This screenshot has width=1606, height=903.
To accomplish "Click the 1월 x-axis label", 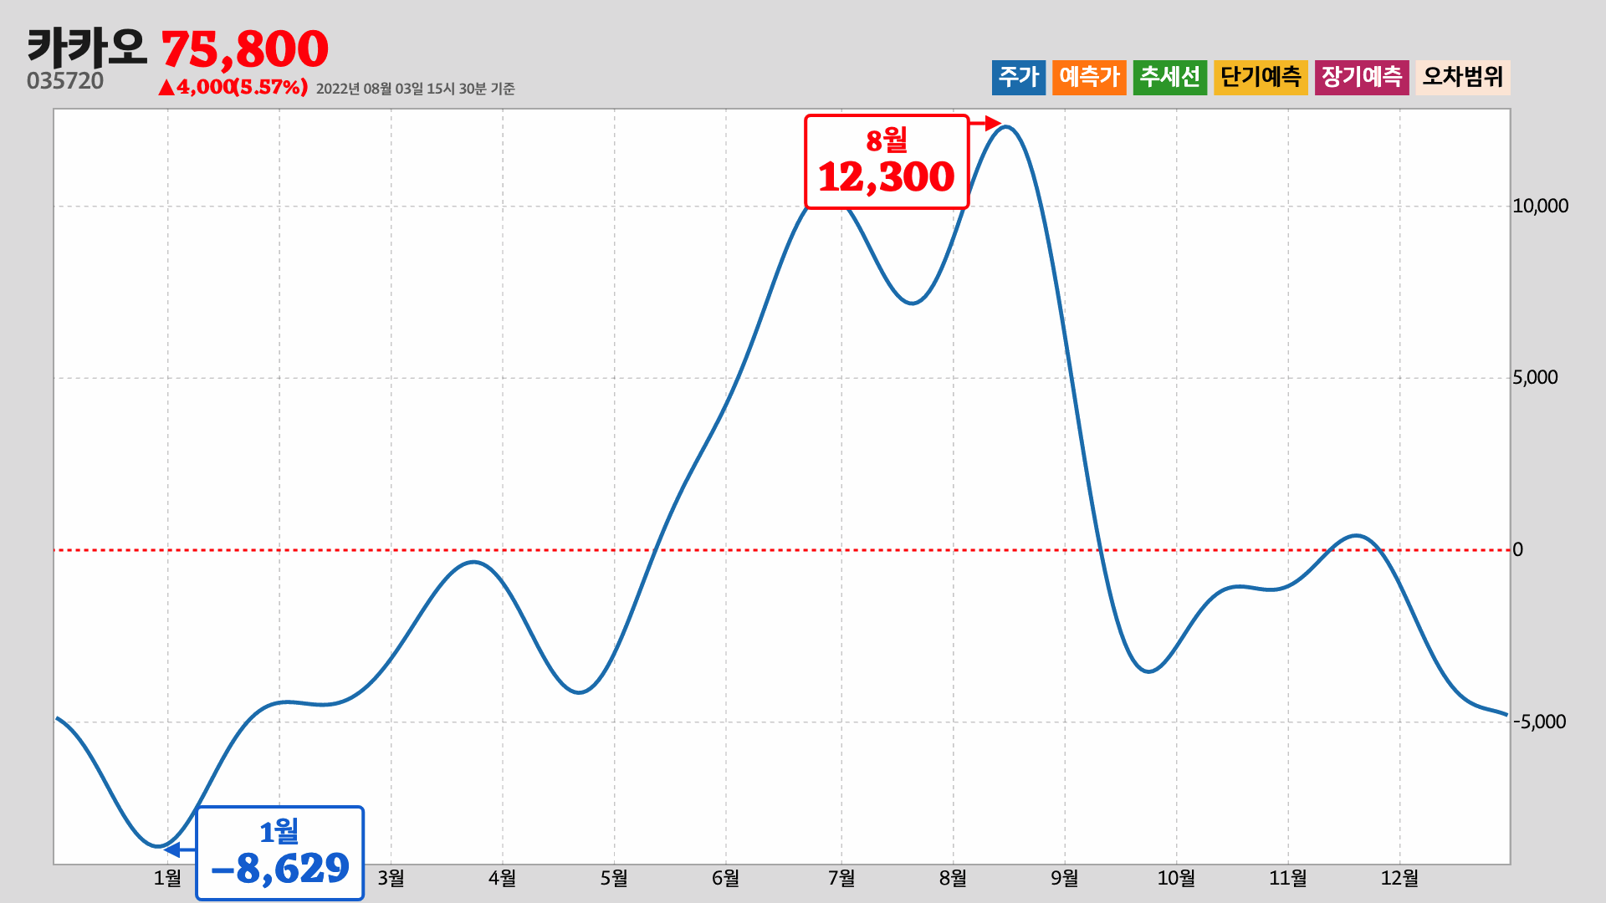I will coord(167,878).
